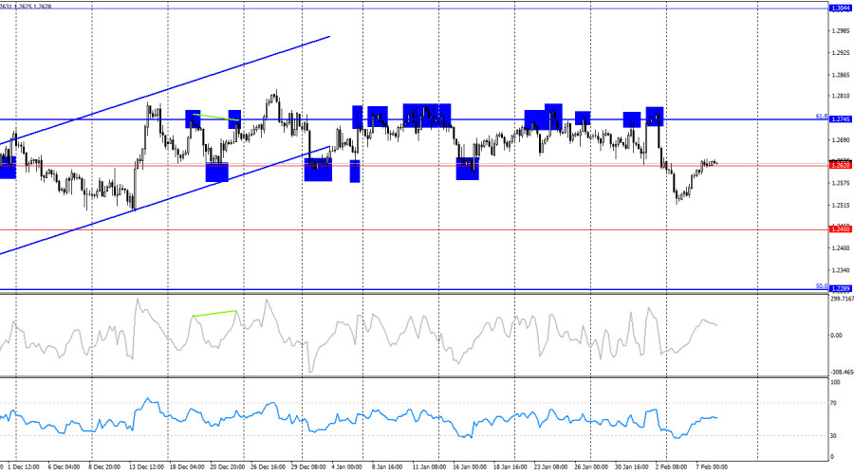Screen dimensions: 854x474
Task: Click the 23 Jan 08:00 time label
Action: (x=550, y=467)
